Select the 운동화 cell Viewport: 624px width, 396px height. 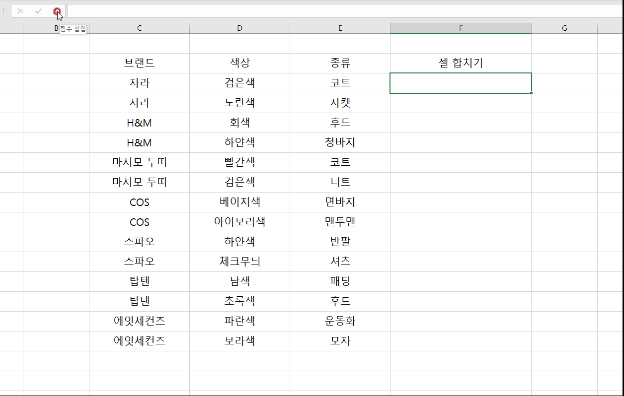(x=340, y=321)
